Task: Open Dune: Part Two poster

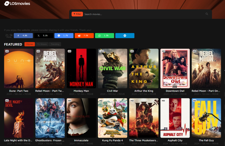Action: (x=19, y=69)
